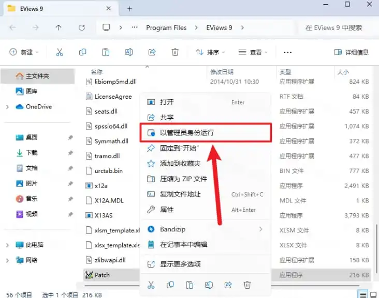The height and width of the screenshot is (298, 379).
Task: Click the cut icon in the Explorer toolbar
Action: (60, 52)
